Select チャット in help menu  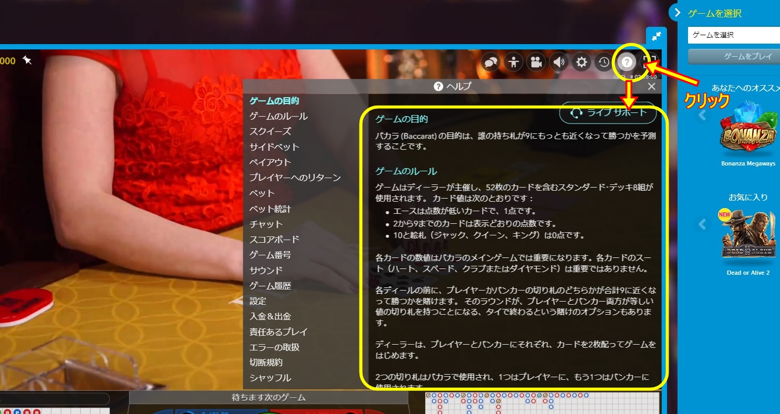click(266, 224)
